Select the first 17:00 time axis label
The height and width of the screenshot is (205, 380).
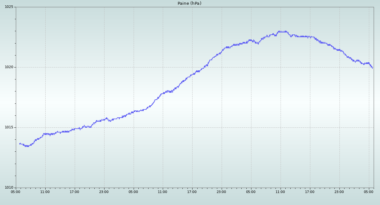75,192
